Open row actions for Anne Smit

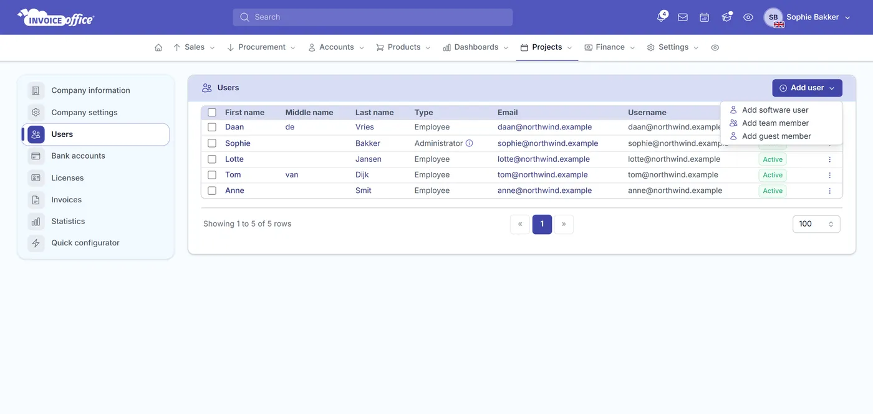click(x=829, y=191)
